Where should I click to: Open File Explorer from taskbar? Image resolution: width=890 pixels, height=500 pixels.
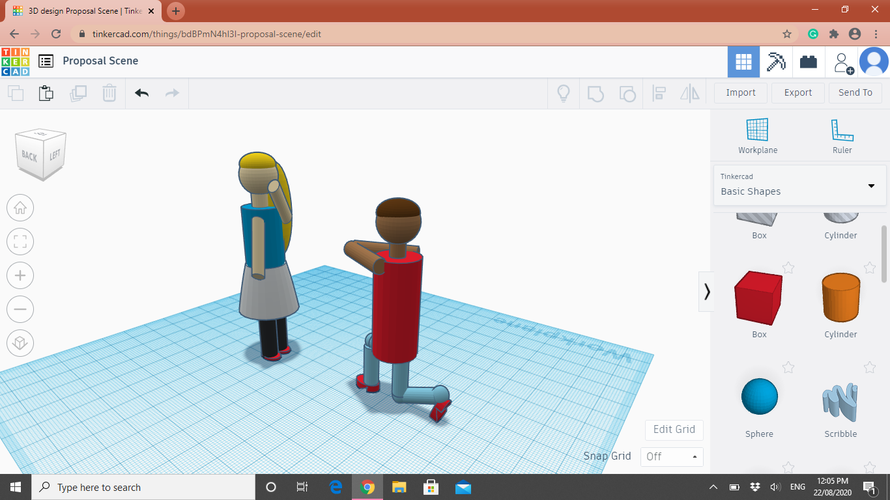tap(399, 487)
